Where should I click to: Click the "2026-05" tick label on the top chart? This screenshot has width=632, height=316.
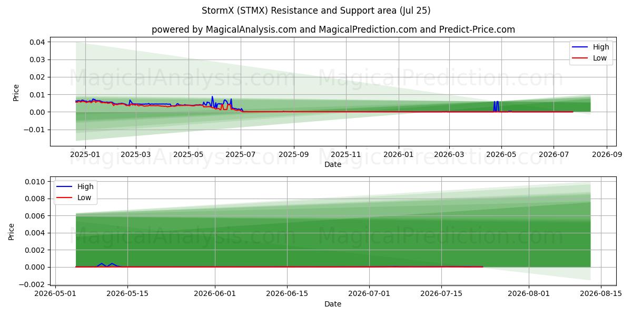[x=501, y=154]
